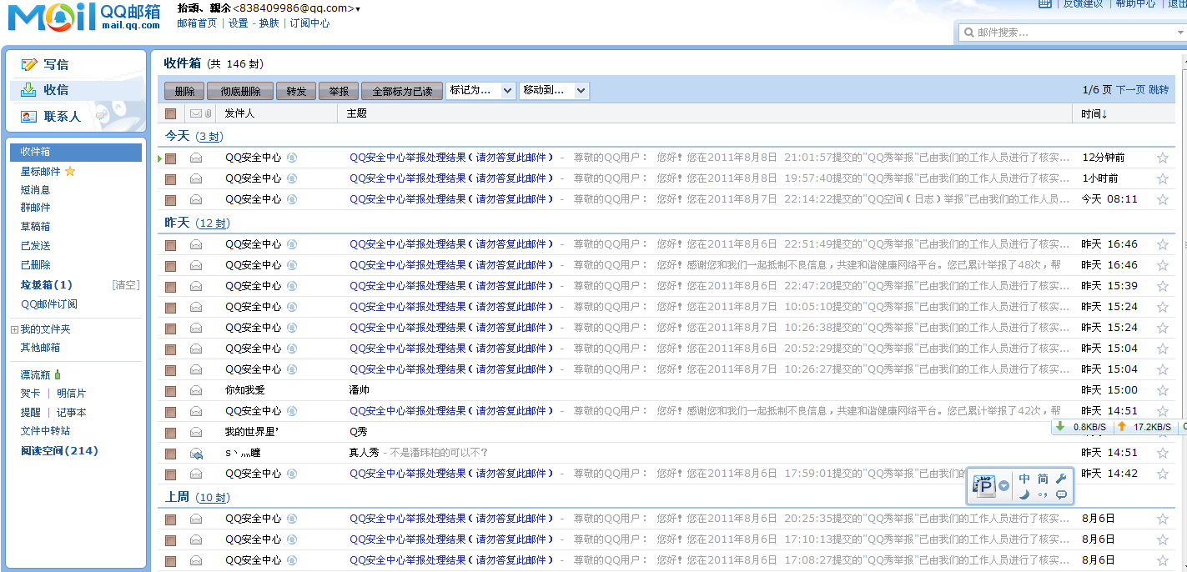1187x572 pixels.
Task: Click the magnifier icon in mail search
Action: [x=968, y=33]
